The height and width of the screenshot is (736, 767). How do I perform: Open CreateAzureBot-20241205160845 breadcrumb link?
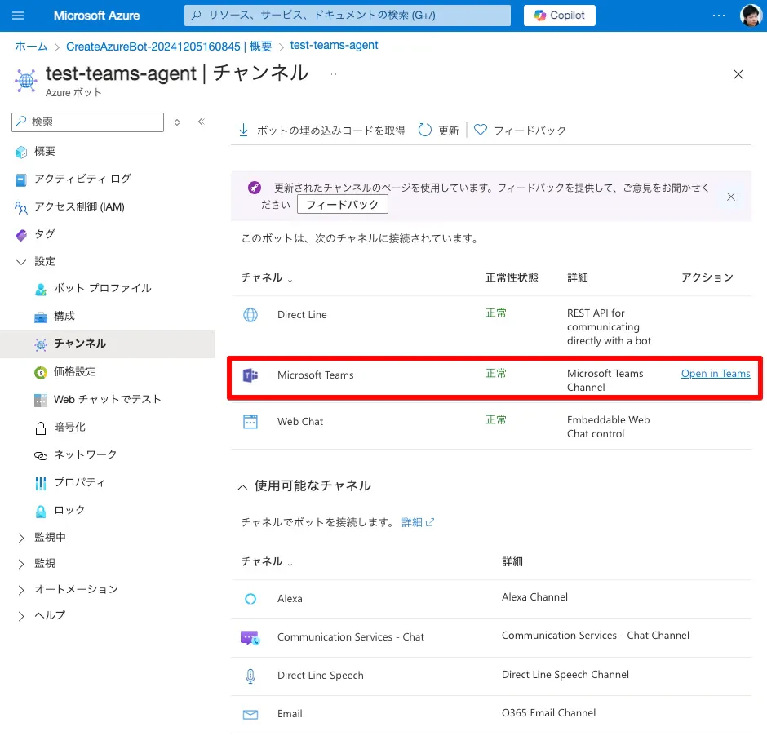(x=169, y=47)
